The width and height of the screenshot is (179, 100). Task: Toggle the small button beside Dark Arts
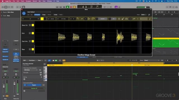[30, 41]
